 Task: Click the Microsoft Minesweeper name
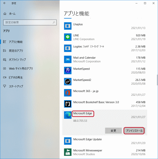(x=88, y=150)
